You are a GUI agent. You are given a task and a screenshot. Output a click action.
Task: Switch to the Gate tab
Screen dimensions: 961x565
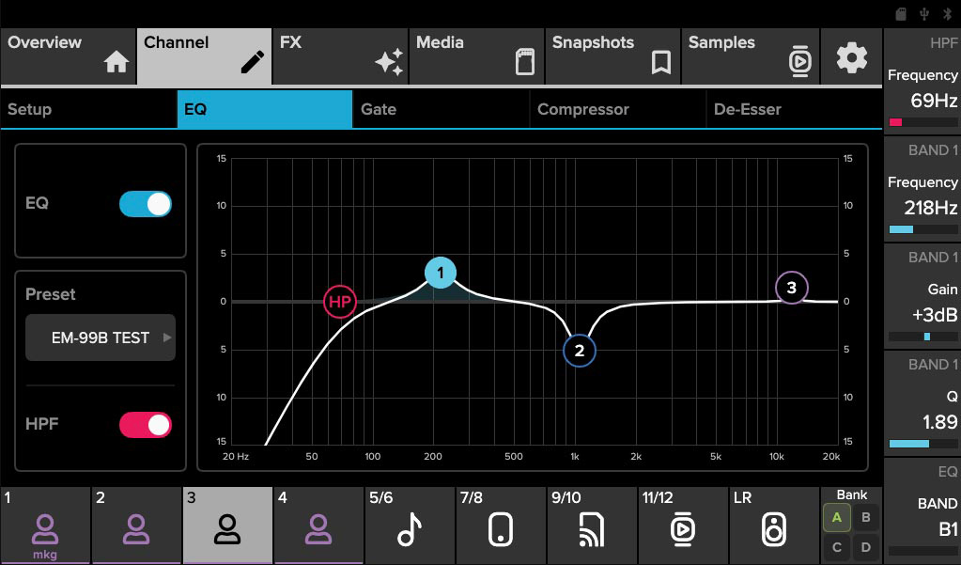point(441,109)
